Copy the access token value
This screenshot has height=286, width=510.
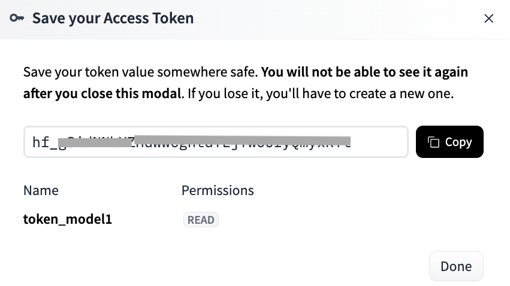(449, 142)
